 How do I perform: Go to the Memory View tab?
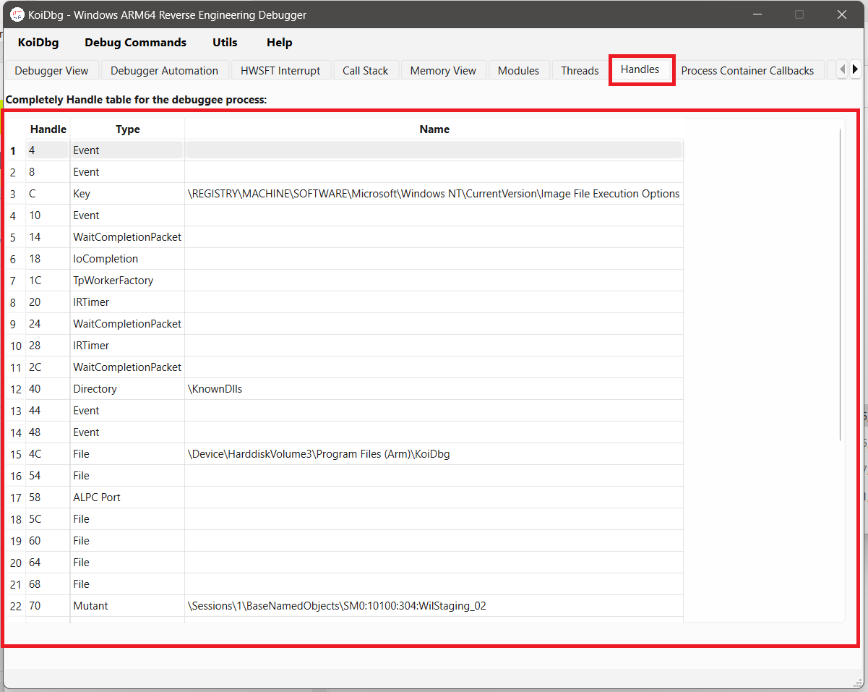(x=443, y=71)
